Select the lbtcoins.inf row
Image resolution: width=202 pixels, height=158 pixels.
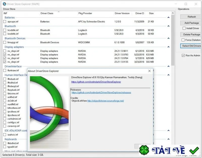(13, 93)
